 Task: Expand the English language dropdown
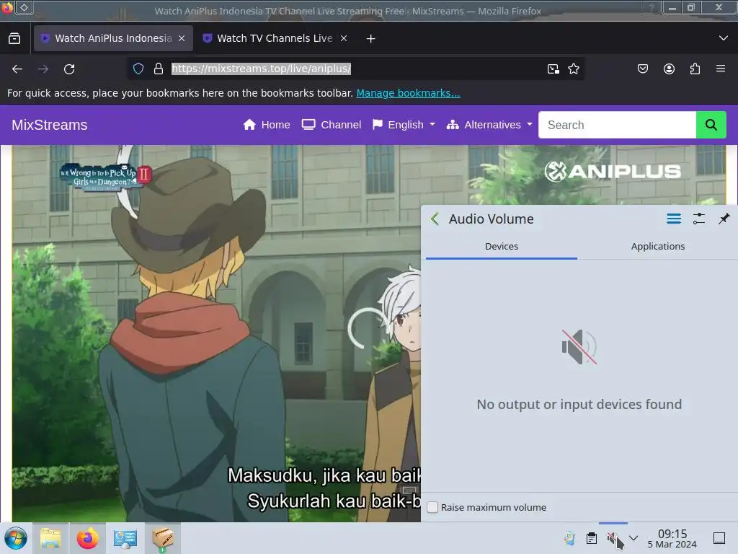pos(404,125)
